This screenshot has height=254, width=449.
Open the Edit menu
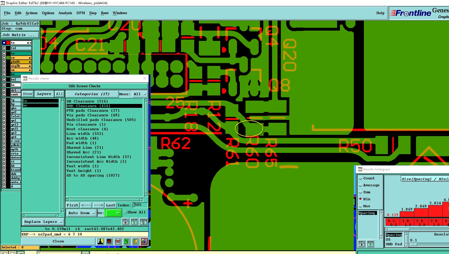pos(18,13)
